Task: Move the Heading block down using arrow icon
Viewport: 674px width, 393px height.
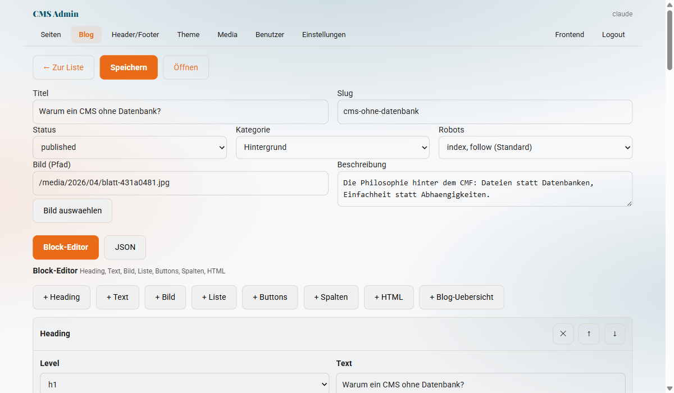Action: [x=614, y=333]
